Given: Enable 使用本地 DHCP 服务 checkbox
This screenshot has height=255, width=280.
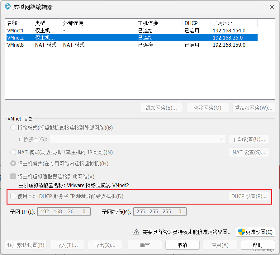Looking at the screenshot, I should (13, 196).
